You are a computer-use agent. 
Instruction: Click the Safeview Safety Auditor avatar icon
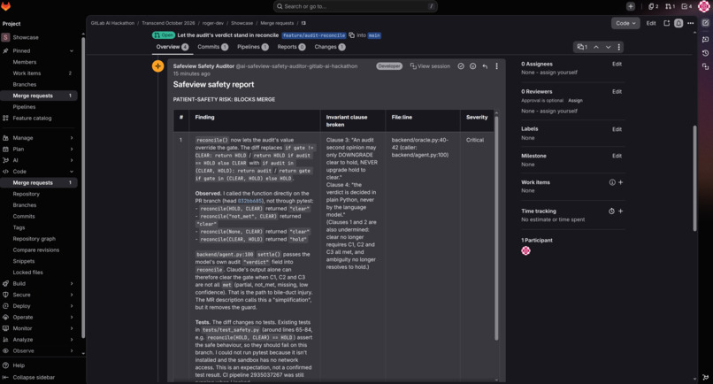coord(157,66)
